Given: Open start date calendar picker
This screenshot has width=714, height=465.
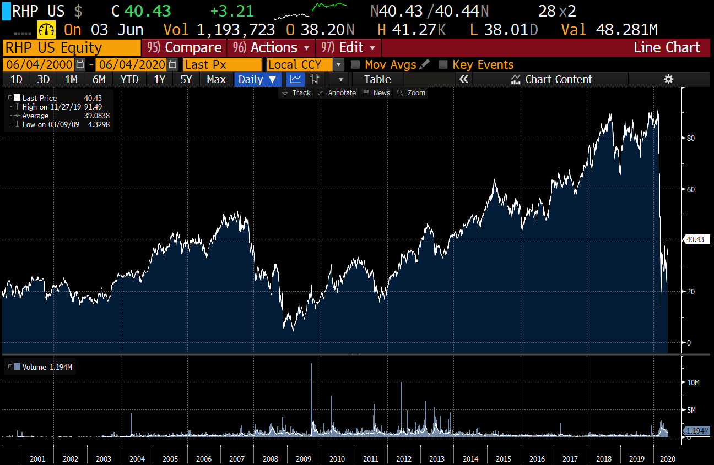Looking at the screenshot, I should [x=80, y=64].
